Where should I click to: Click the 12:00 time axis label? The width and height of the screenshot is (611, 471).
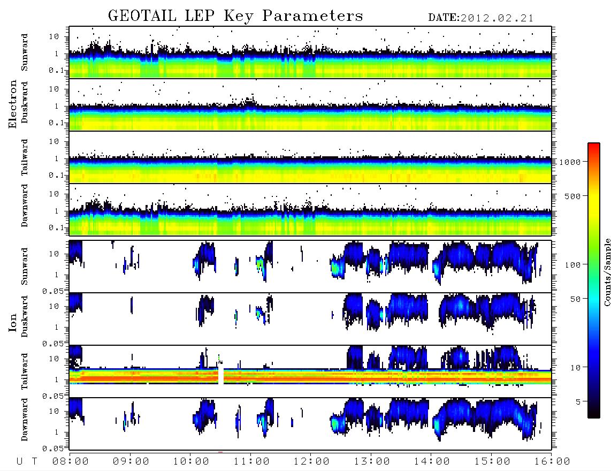coord(311,462)
